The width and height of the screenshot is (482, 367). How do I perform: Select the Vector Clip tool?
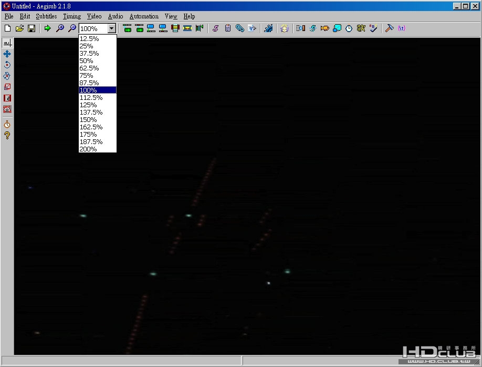(7, 109)
